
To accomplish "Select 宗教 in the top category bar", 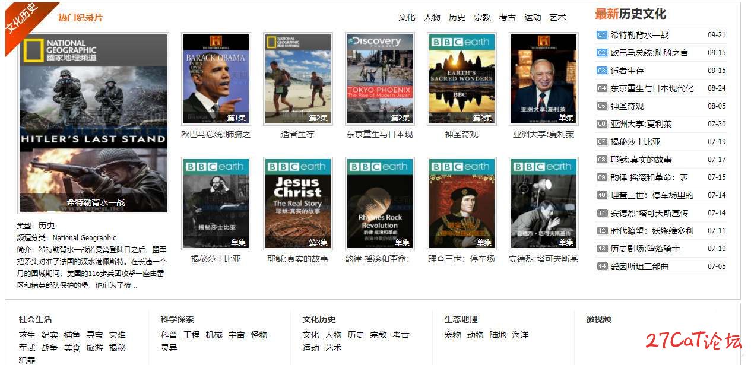I will pyautogui.click(x=482, y=18).
